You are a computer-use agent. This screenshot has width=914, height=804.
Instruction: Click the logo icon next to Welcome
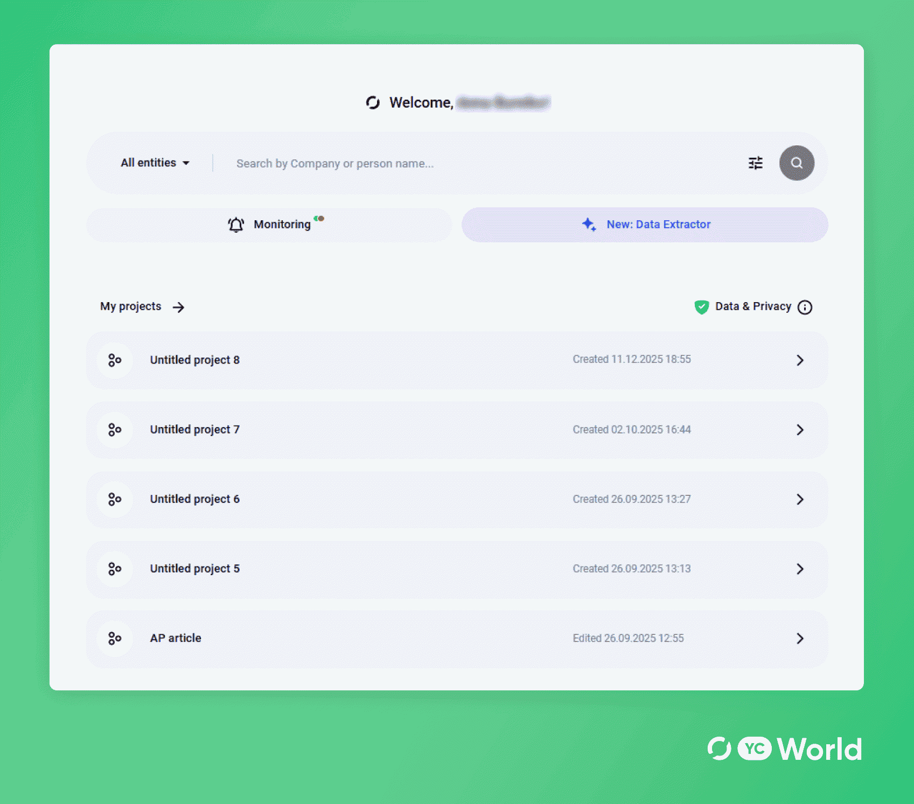[x=374, y=102]
